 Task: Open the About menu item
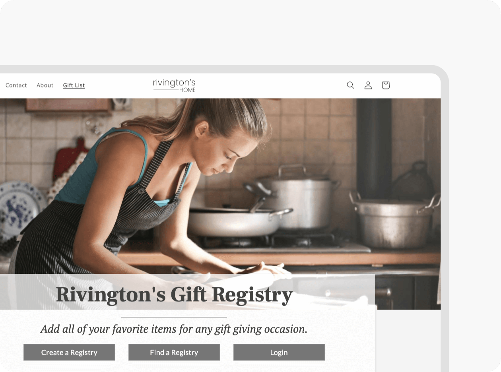[45, 85]
